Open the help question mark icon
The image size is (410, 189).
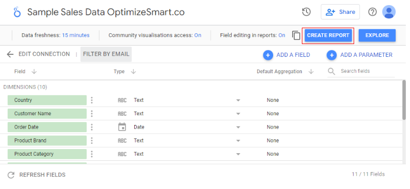point(373,12)
